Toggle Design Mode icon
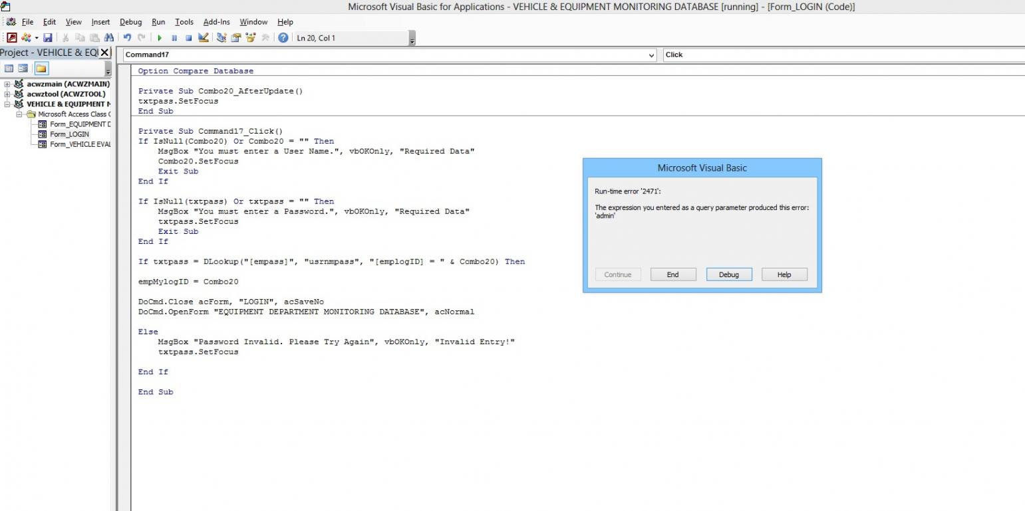 point(204,38)
